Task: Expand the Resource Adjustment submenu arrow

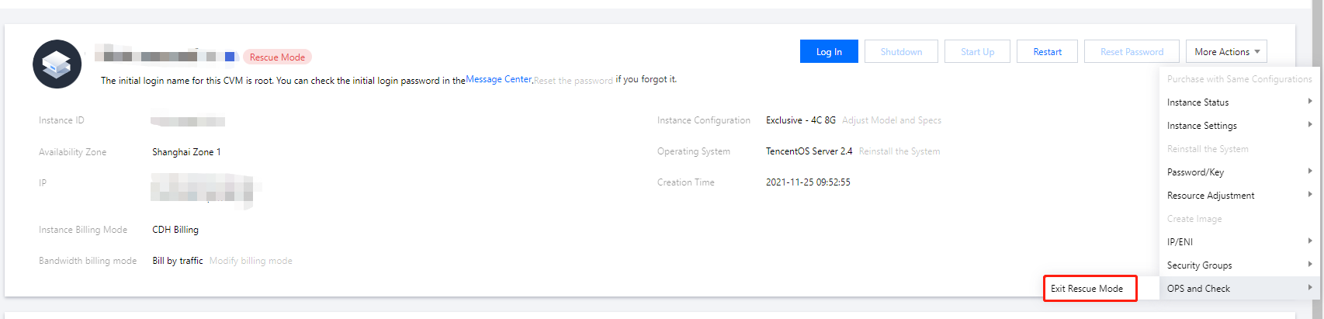Action: click(x=1310, y=195)
